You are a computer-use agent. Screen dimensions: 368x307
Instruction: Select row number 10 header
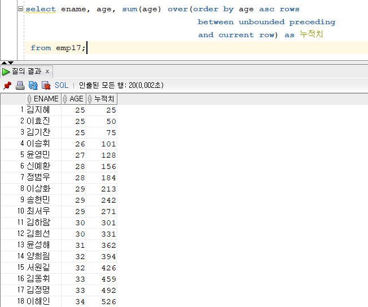(x=13, y=211)
